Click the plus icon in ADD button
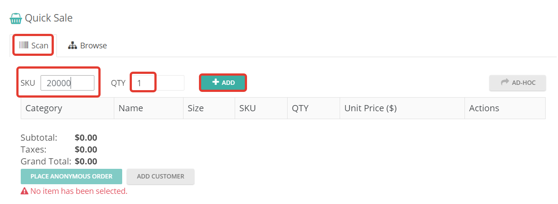 click(x=216, y=82)
